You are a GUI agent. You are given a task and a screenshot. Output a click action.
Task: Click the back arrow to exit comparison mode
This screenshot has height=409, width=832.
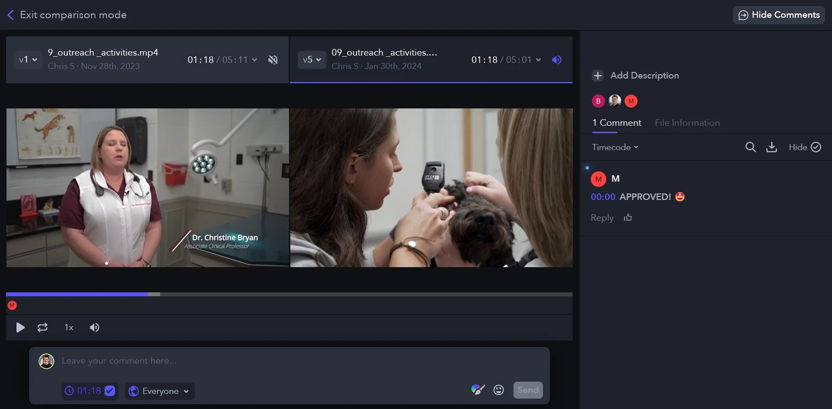pyautogui.click(x=10, y=15)
